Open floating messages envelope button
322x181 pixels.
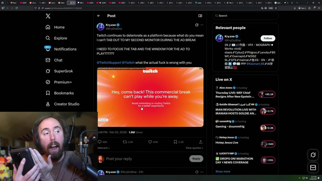[x=313, y=167]
